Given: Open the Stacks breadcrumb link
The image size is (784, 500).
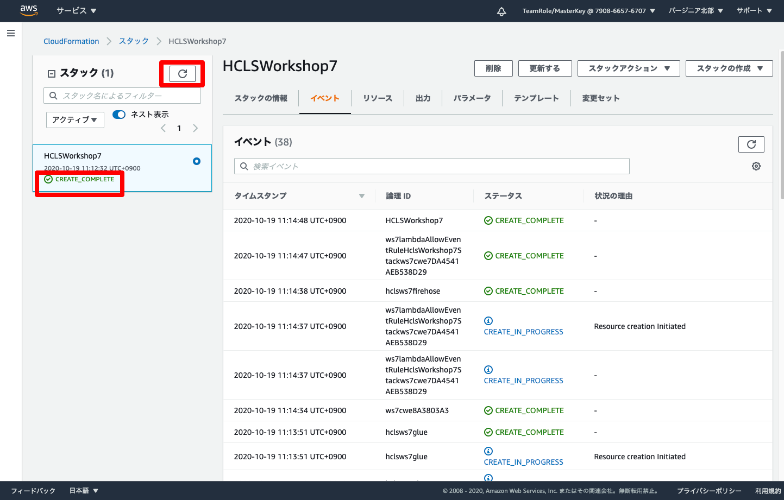Looking at the screenshot, I should (x=134, y=41).
